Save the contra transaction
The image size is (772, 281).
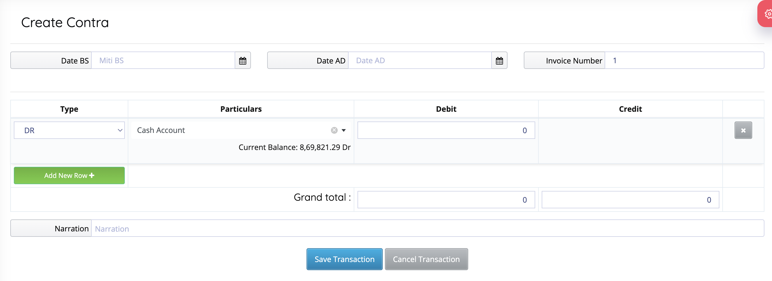(x=344, y=259)
